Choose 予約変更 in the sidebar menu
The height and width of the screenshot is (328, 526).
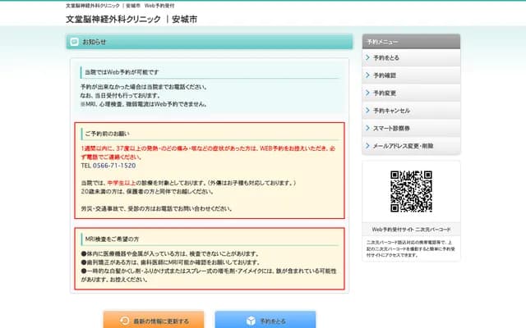click(x=385, y=93)
